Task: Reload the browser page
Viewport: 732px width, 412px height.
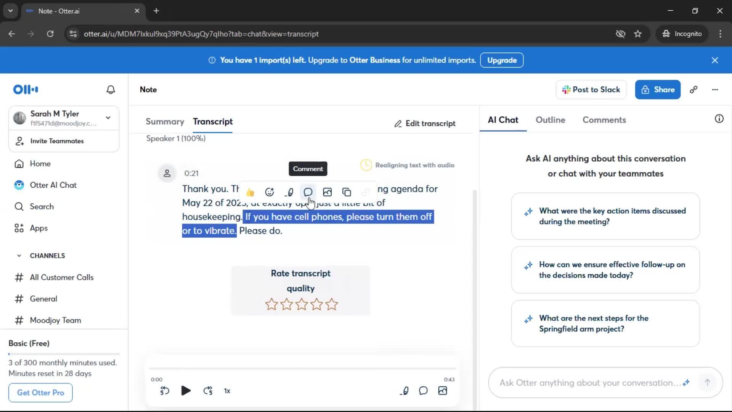Action: pyautogui.click(x=50, y=34)
